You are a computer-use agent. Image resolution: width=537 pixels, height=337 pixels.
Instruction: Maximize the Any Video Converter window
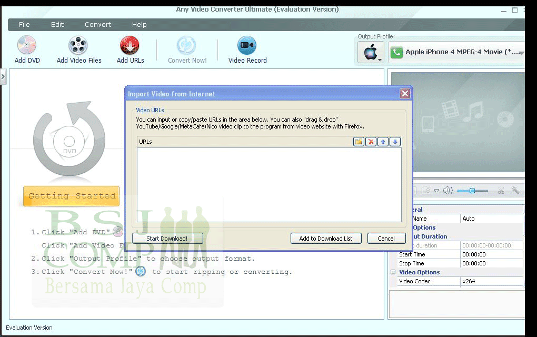(515, 11)
